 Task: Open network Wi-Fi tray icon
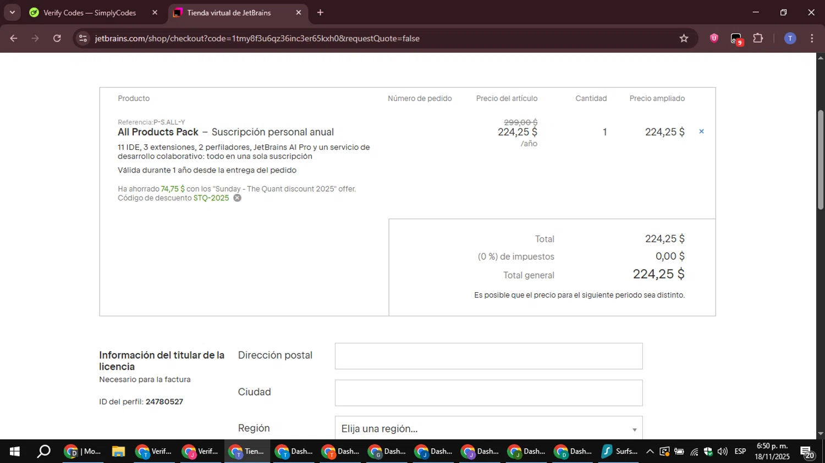[x=694, y=451]
